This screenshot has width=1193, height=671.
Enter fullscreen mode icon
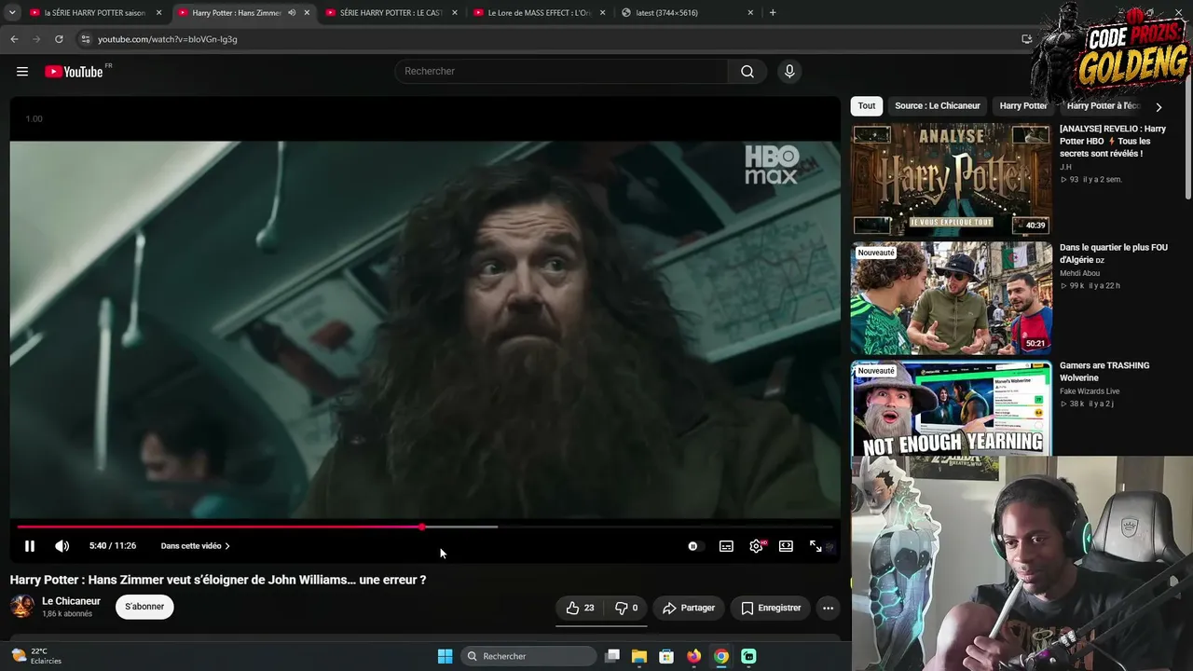pyautogui.click(x=816, y=546)
